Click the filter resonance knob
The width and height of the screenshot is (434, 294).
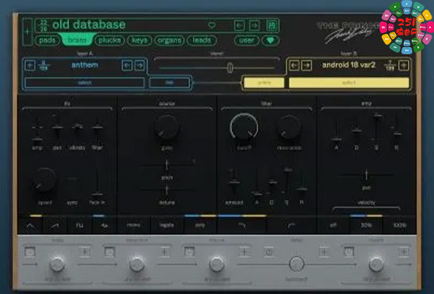(289, 127)
